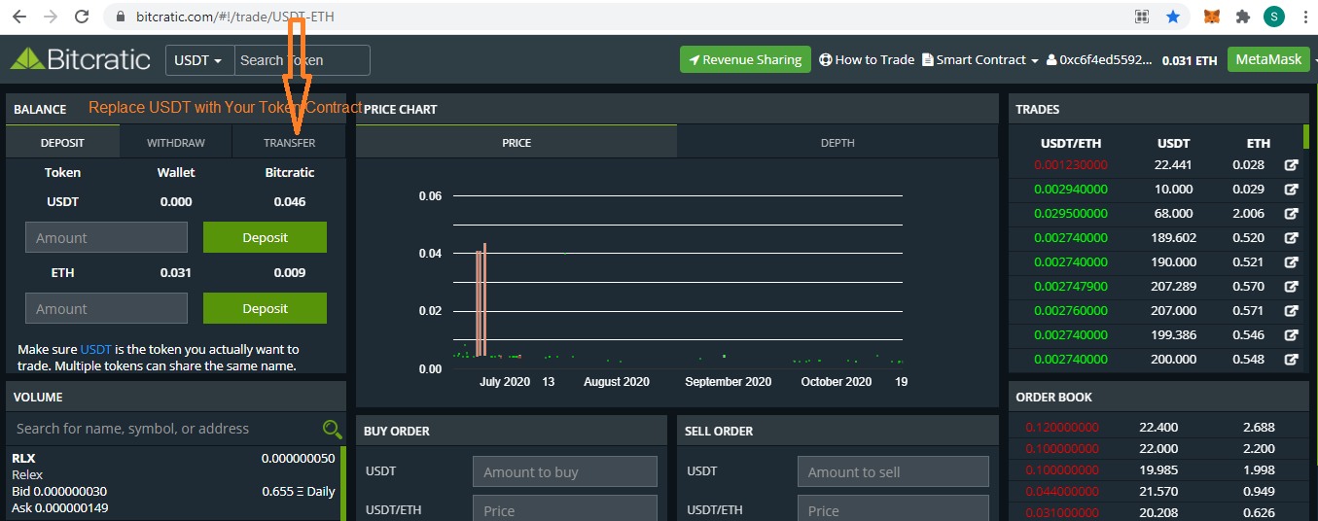Click Sell Order Price field
This screenshot has height=521, width=1318.
(x=893, y=509)
